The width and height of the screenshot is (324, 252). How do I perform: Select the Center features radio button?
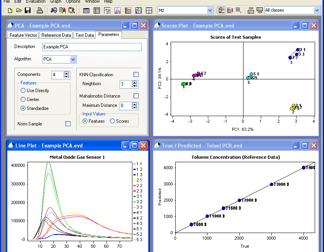23,99
